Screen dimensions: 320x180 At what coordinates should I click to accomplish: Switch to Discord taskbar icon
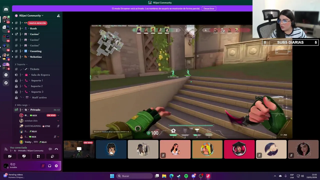(193, 176)
